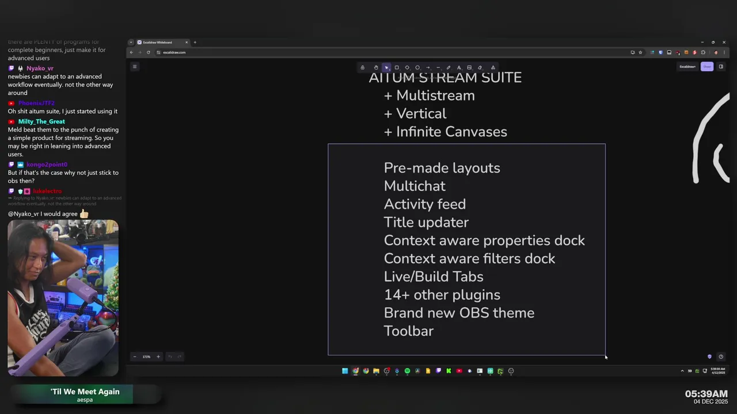Image resolution: width=737 pixels, height=414 pixels.
Task: Open the extra shapes tools menu
Action: coord(493,67)
